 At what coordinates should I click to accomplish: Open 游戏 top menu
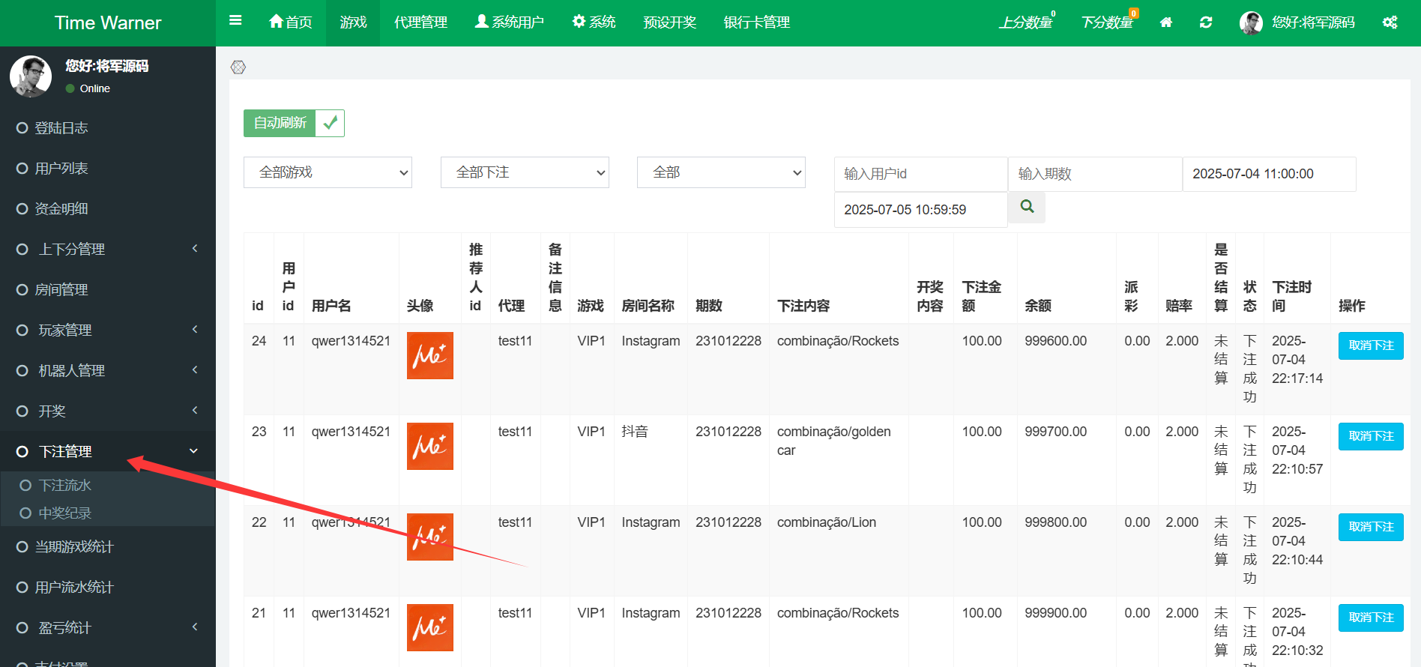pos(353,22)
